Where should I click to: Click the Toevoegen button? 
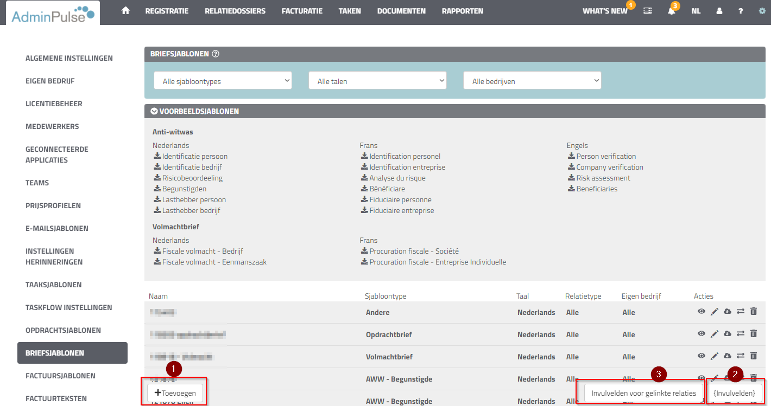[175, 392]
